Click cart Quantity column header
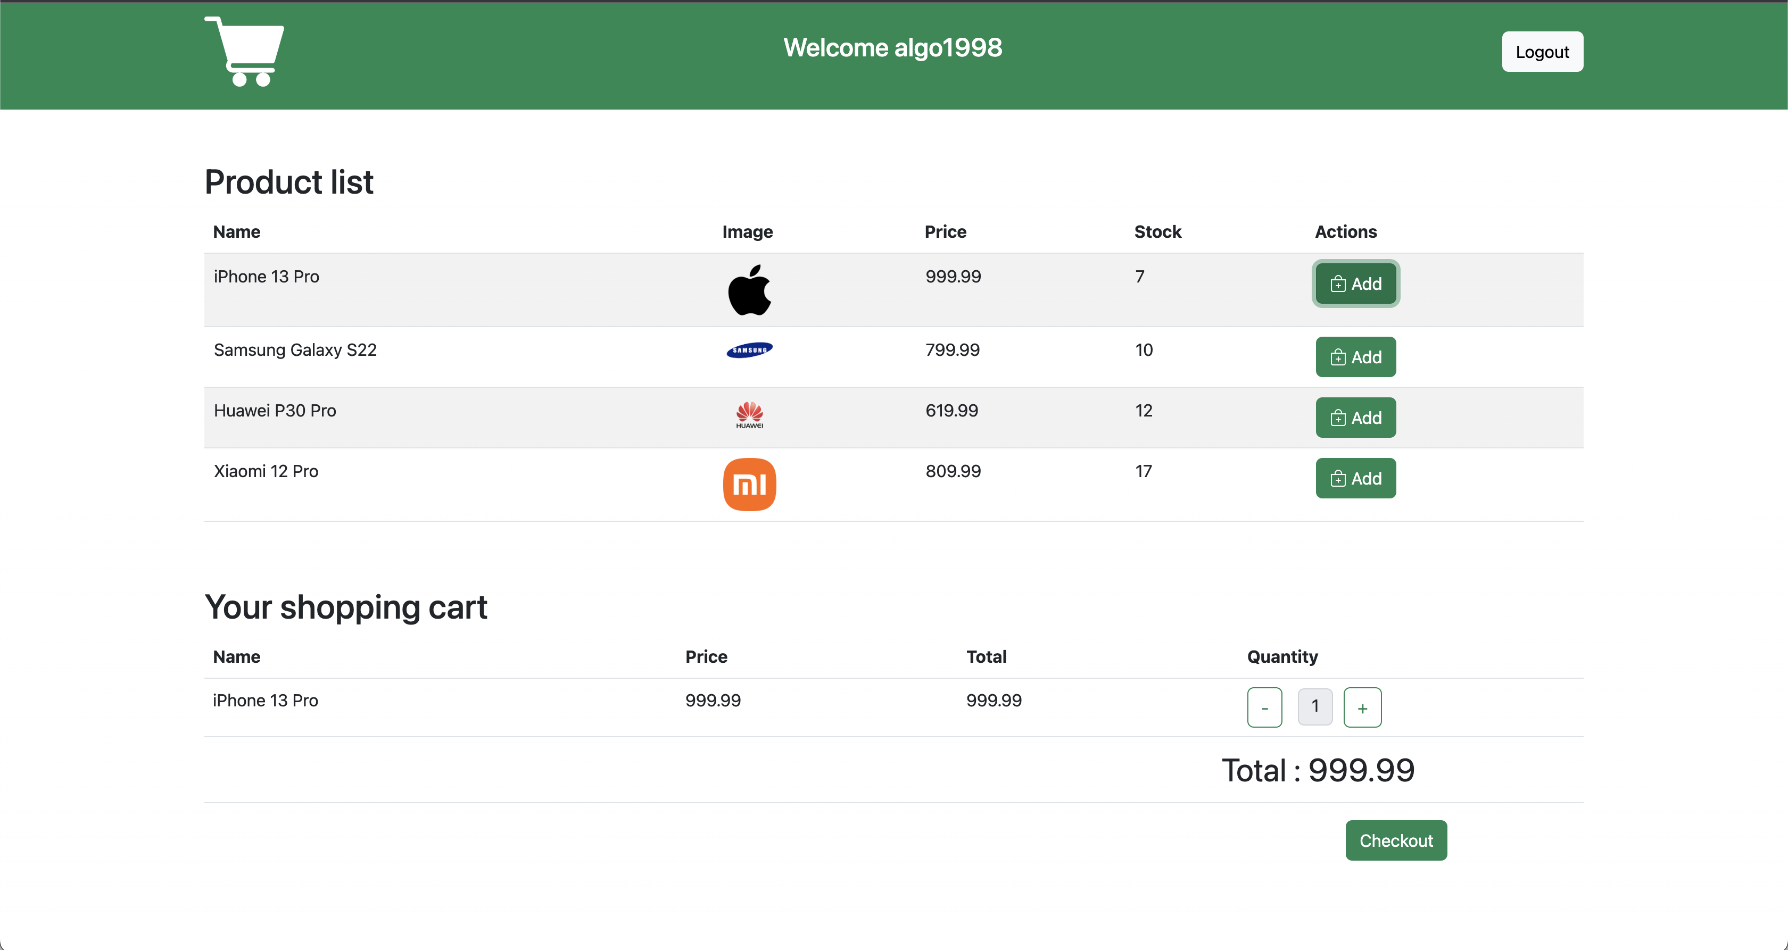 [x=1282, y=656]
